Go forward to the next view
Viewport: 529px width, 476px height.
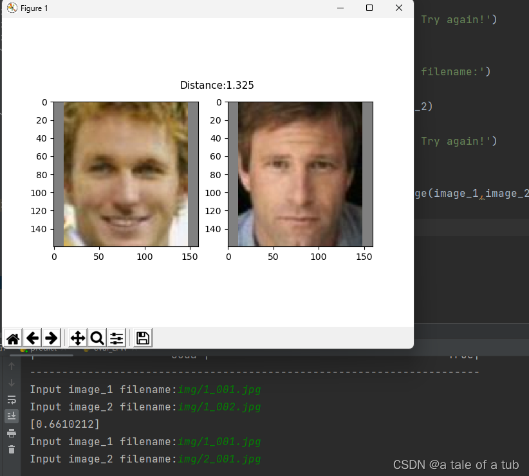(x=51, y=338)
